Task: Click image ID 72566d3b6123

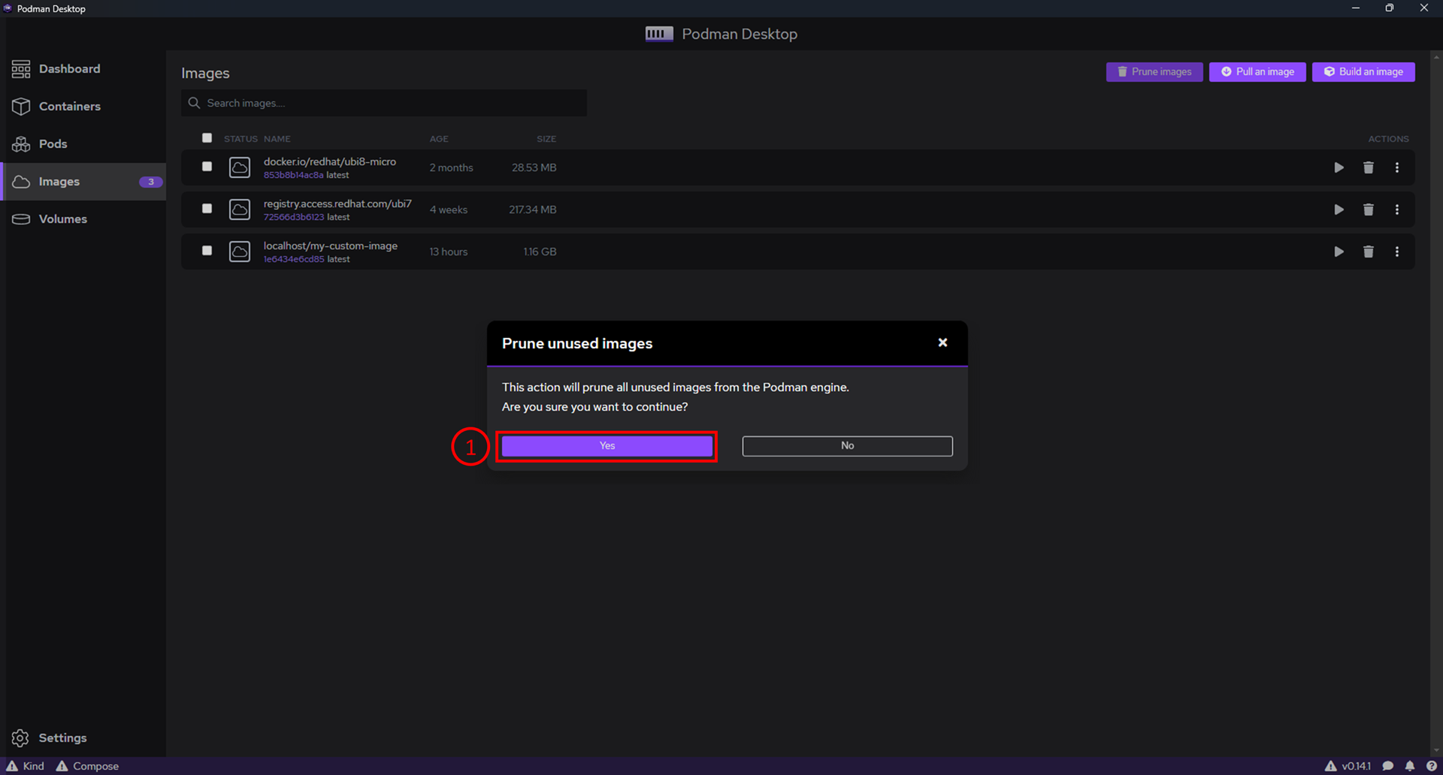Action: (x=294, y=218)
